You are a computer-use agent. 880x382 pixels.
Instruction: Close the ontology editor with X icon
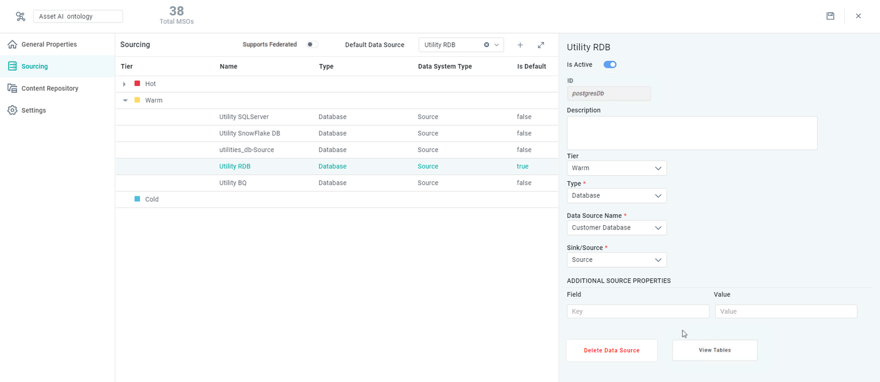[858, 16]
